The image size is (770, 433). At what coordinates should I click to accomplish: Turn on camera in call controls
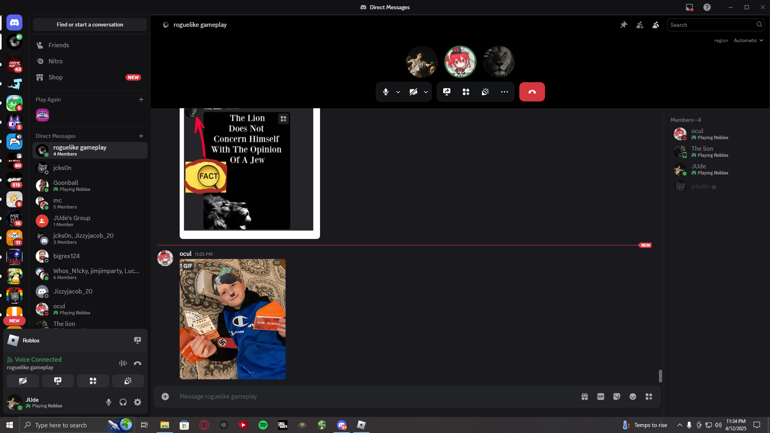(x=413, y=92)
